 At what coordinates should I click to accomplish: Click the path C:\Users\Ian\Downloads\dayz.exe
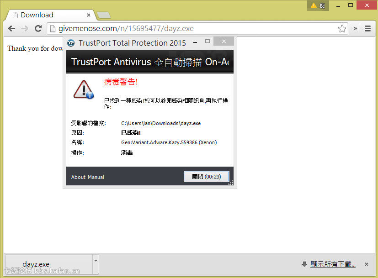(161, 123)
